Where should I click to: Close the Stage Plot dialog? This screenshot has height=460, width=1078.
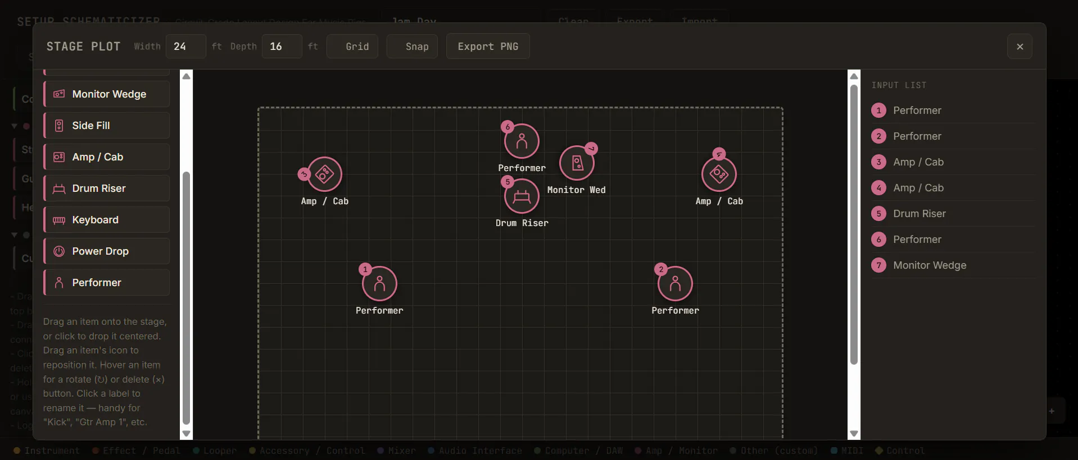coord(1020,47)
